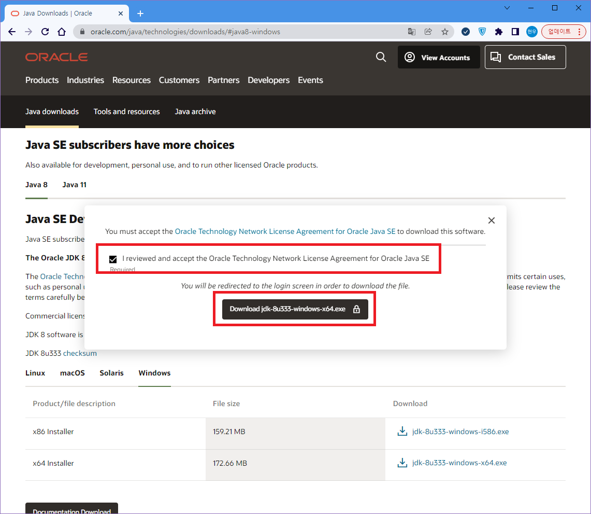591x514 pixels.
Task: Click download icon for i586 installer
Action: point(402,431)
